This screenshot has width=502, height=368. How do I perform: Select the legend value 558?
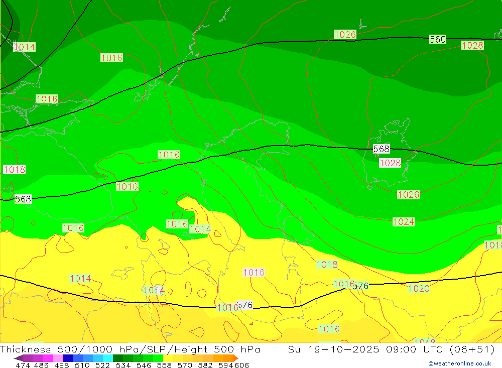click(164, 365)
